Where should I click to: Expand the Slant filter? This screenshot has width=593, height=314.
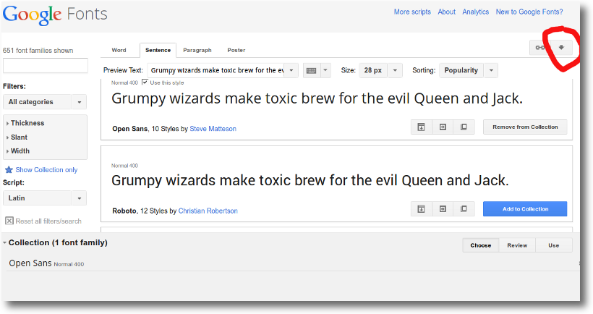point(17,137)
